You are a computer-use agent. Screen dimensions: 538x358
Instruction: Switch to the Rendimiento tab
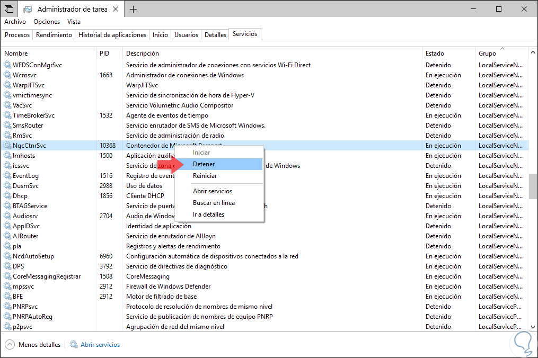pos(54,34)
